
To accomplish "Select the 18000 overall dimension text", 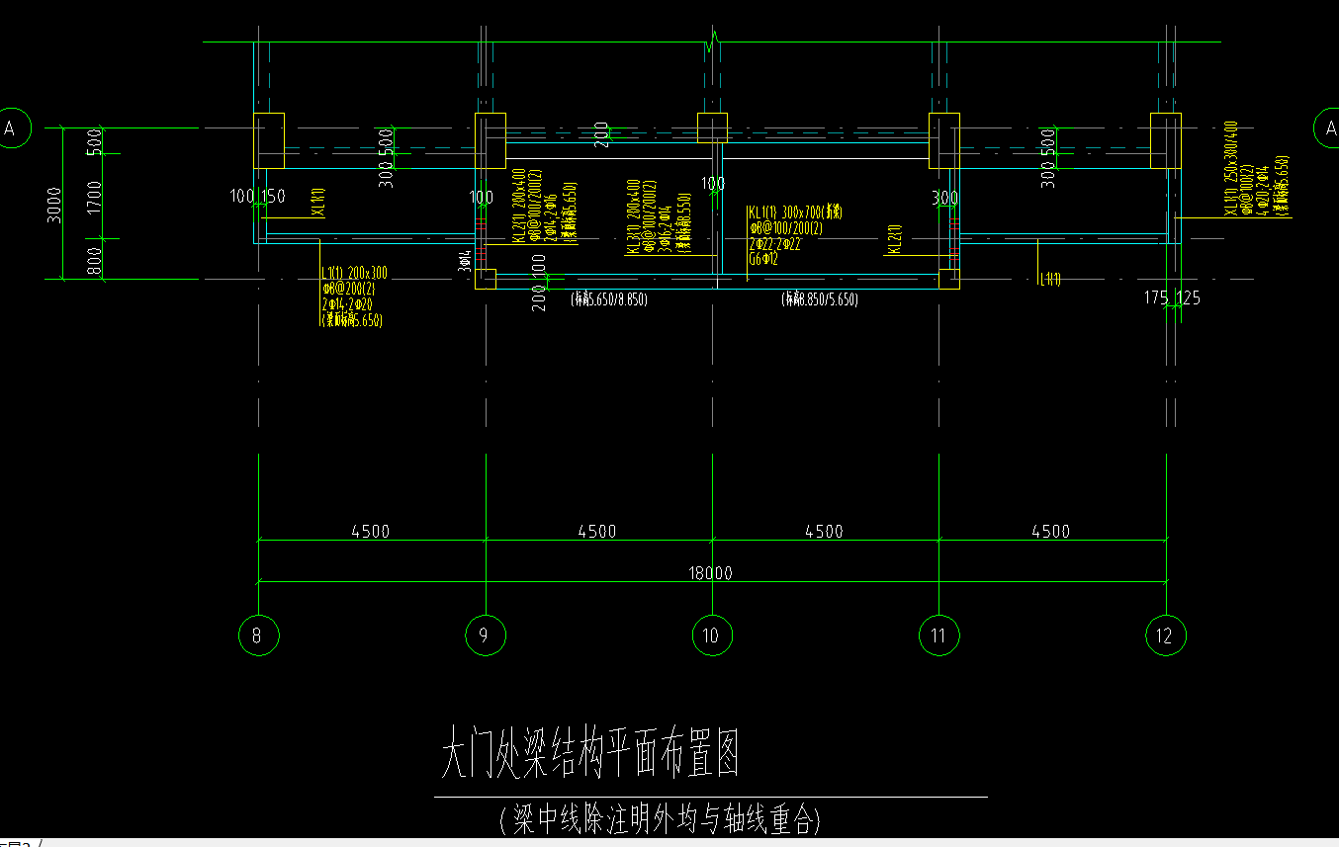I will [710, 573].
